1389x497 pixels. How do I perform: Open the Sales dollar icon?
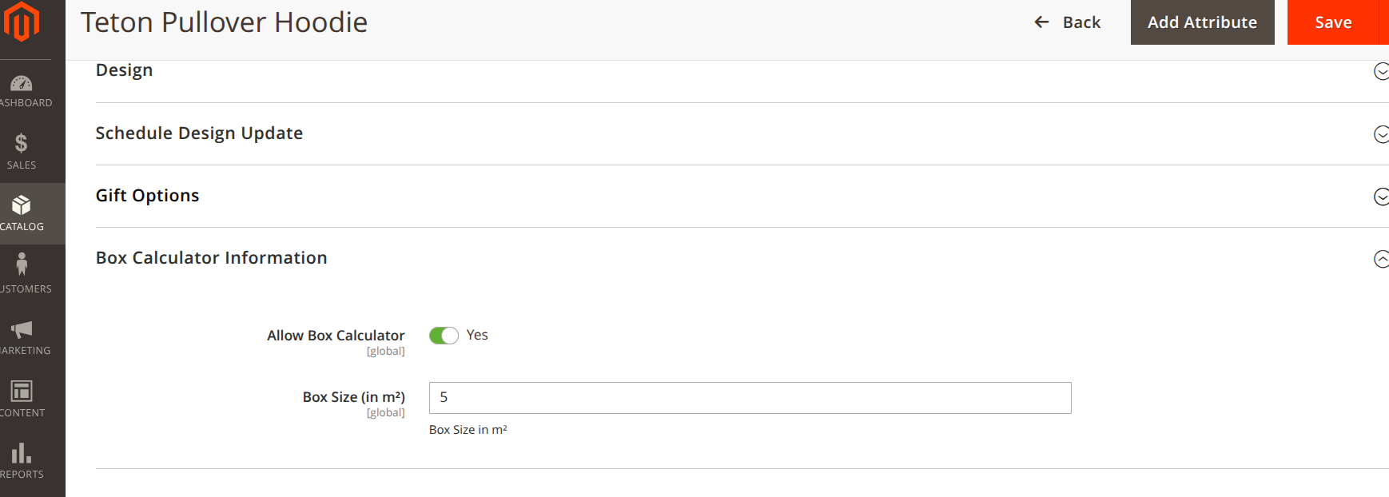coord(22,144)
